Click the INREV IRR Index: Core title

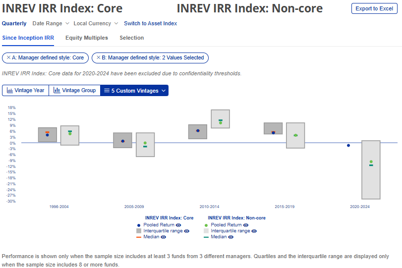[x=62, y=8]
